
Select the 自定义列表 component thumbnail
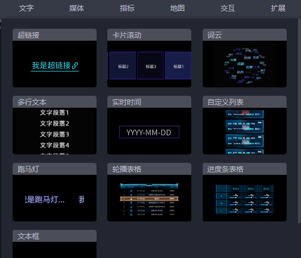click(x=245, y=125)
